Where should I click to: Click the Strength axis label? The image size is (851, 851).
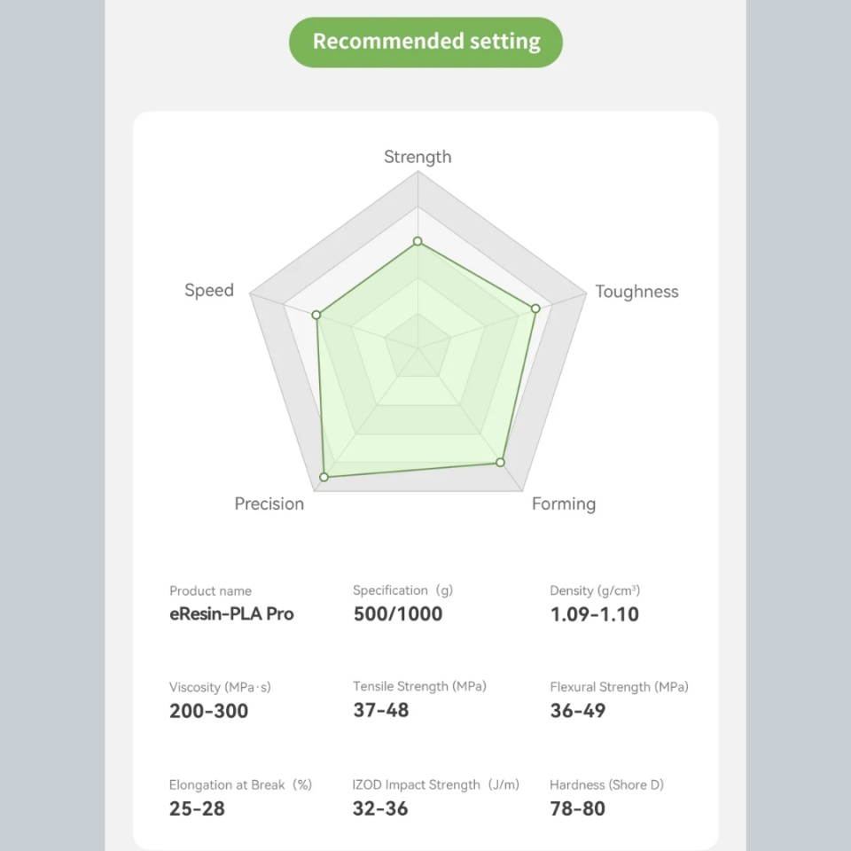418,157
